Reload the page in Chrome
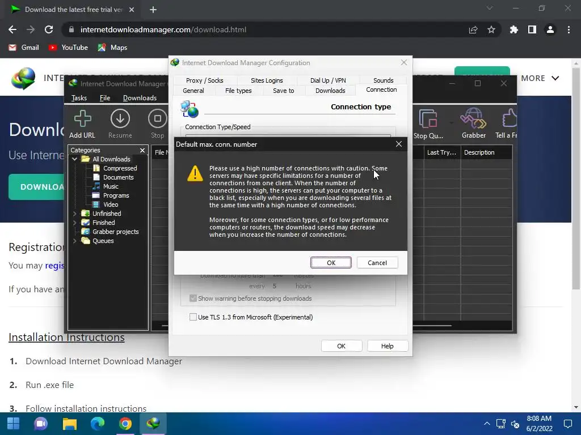 (49, 29)
